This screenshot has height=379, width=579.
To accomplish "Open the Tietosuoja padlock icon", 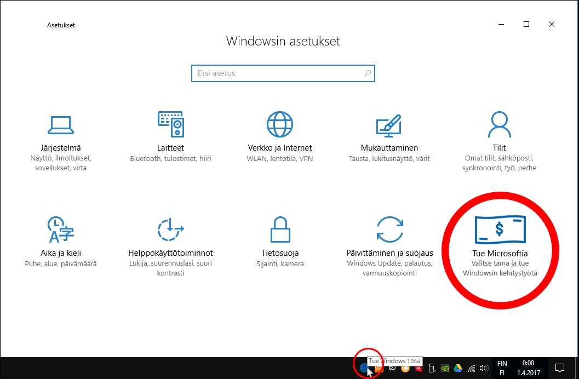I will click(x=280, y=229).
